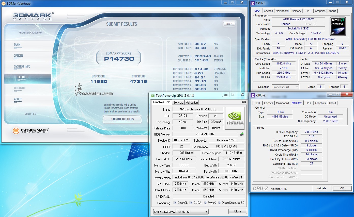This screenshot has width=354, height=217.
Task: Open the GPU selection dropdown in GPU-Z
Action: coord(181,212)
